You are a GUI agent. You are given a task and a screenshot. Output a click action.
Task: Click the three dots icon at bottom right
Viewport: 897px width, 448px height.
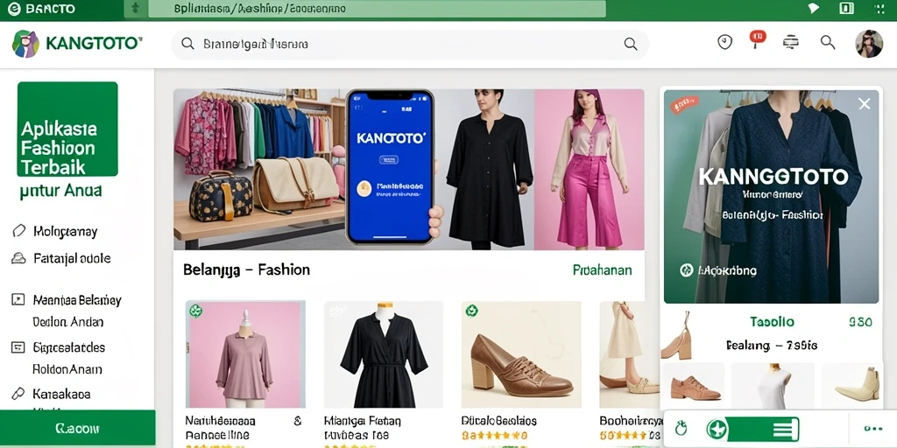(874, 429)
